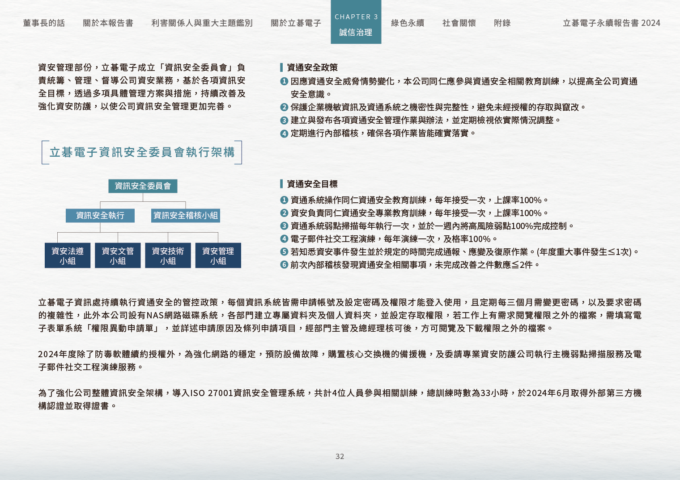Jump to 附錄 tab
The height and width of the screenshot is (480, 680).
[x=502, y=23]
